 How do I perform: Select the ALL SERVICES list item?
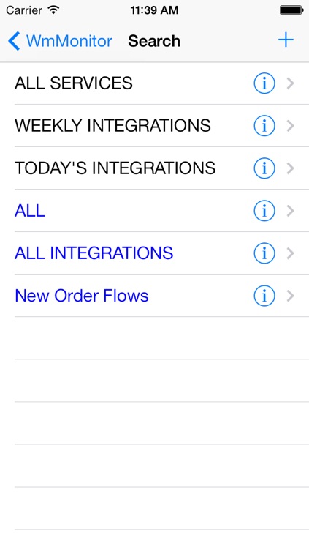click(155, 83)
